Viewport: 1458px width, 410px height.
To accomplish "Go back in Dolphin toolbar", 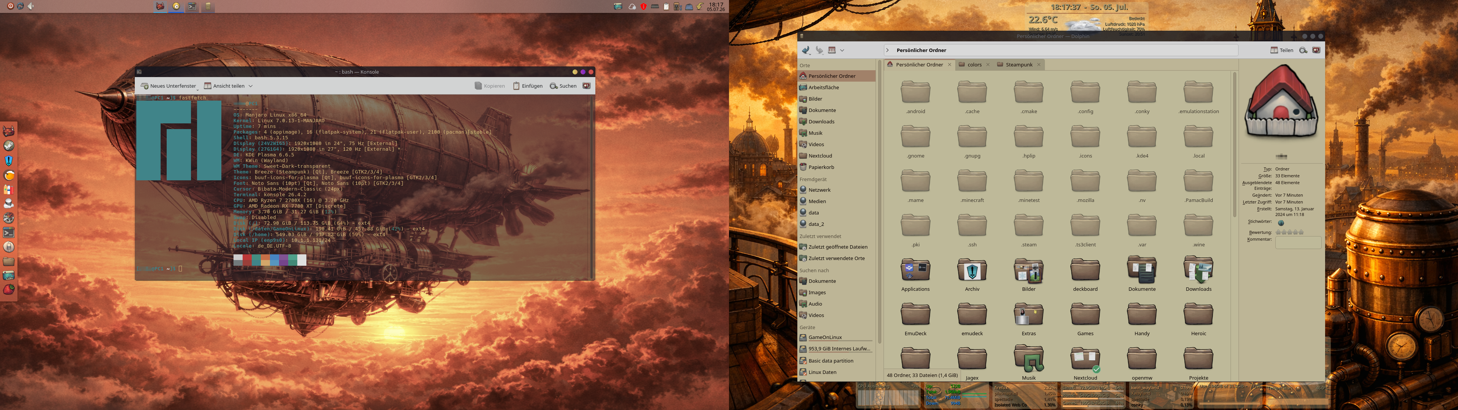I will coord(806,50).
